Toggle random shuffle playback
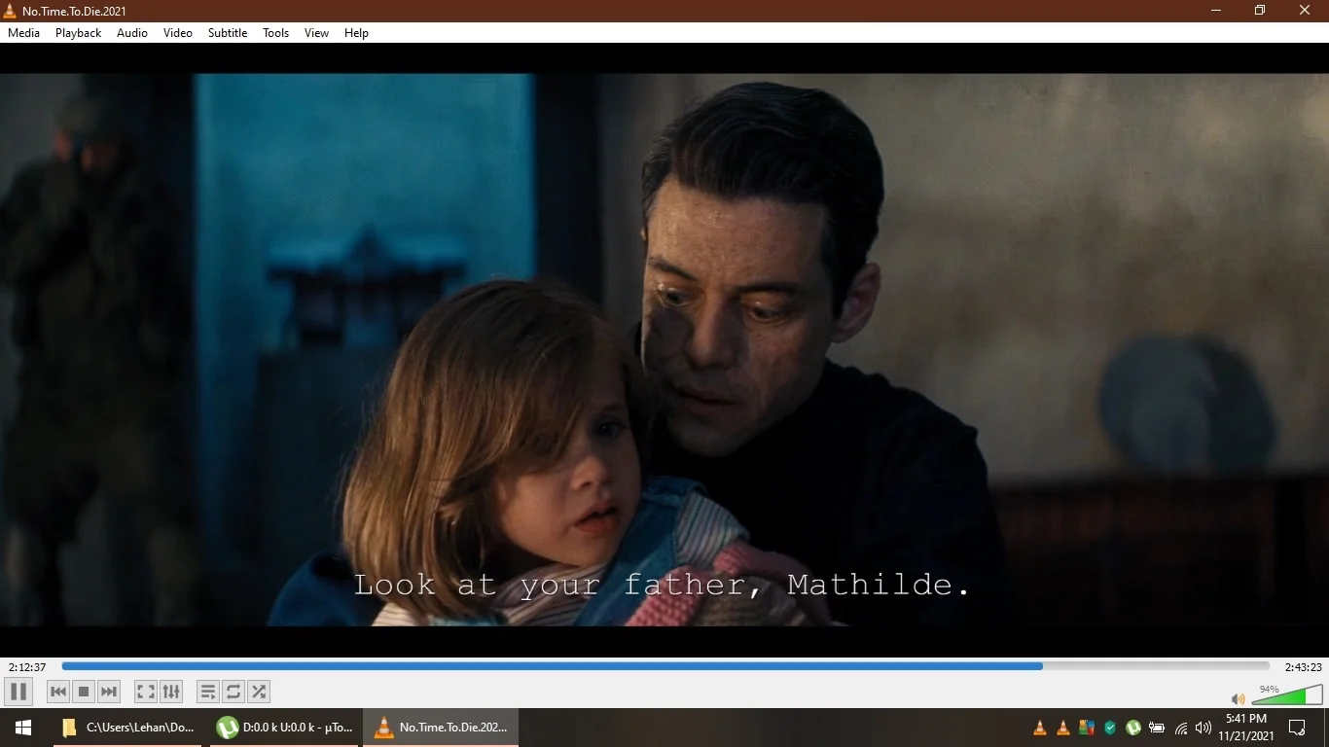The height and width of the screenshot is (747, 1329). pyautogui.click(x=259, y=692)
